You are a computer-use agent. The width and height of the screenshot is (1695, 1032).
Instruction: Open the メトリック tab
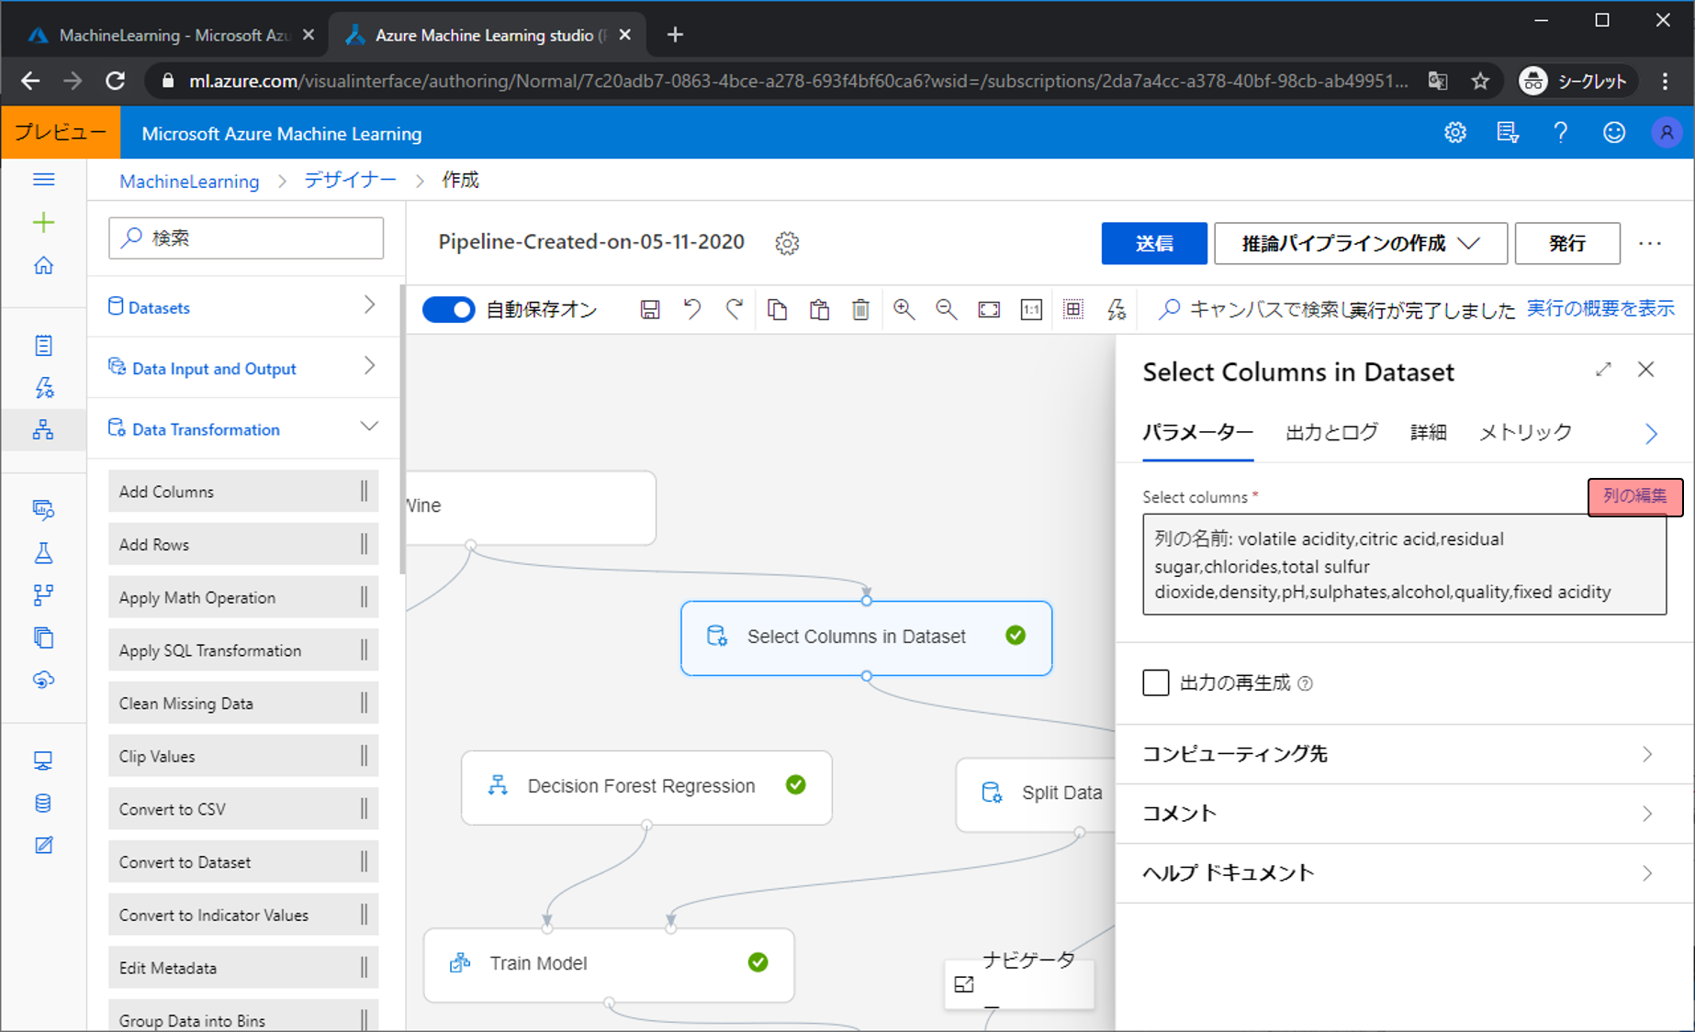click(x=1524, y=432)
